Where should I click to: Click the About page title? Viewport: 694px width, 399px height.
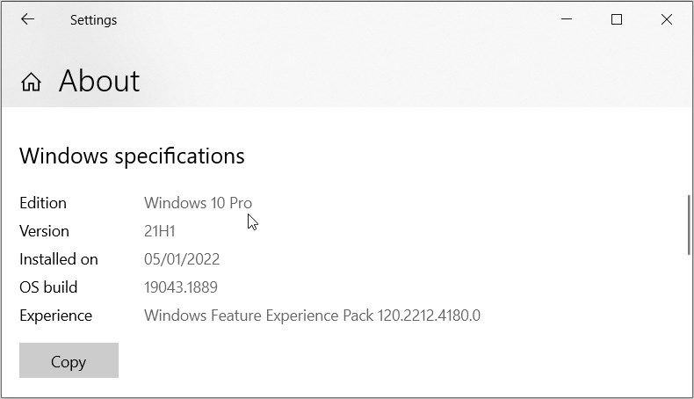click(x=99, y=81)
